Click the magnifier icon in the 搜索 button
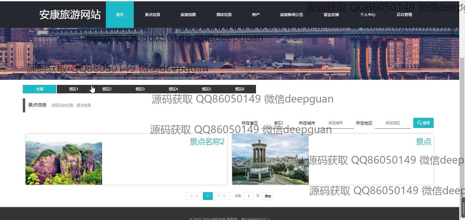 [x=419, y=123]
